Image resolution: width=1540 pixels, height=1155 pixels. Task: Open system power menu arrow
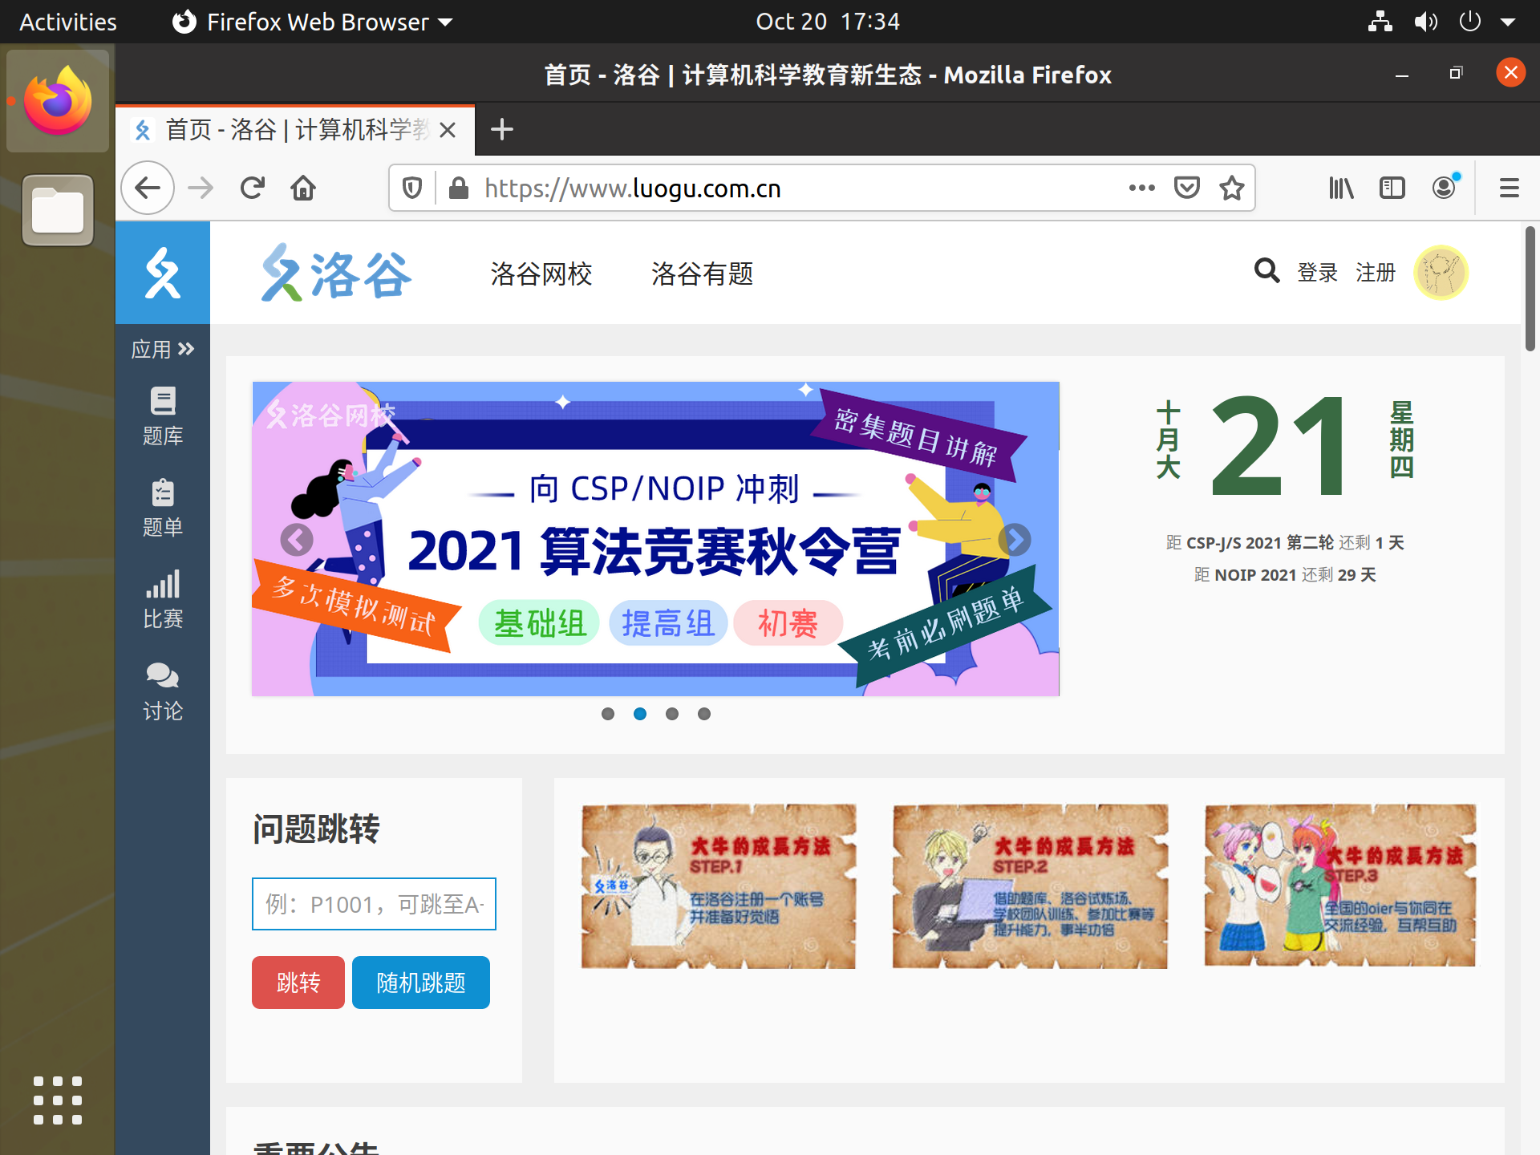click(x=1508, y=22)
